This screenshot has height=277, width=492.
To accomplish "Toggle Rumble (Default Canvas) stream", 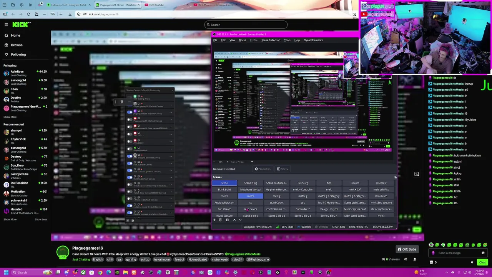I will [x=130, y=177].
